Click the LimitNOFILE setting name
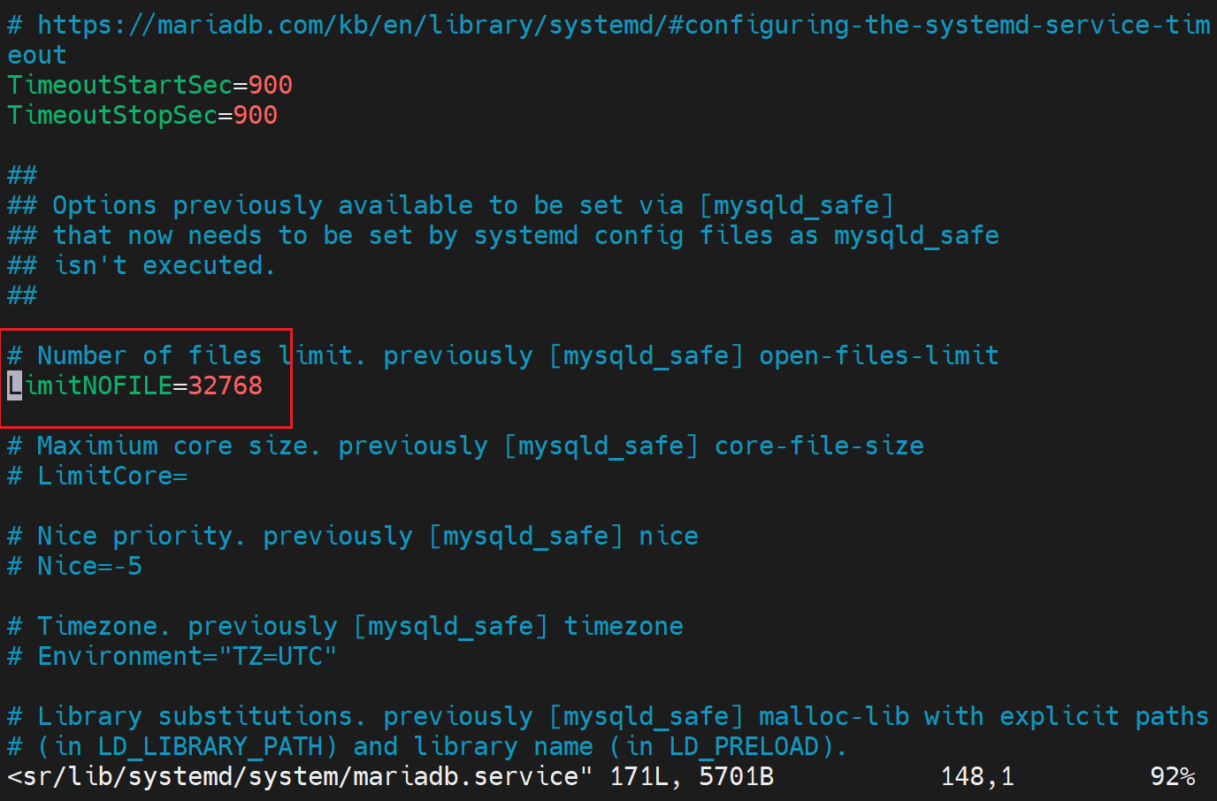This screenshot has width=1217, height=801. click(x=97, y=385)
